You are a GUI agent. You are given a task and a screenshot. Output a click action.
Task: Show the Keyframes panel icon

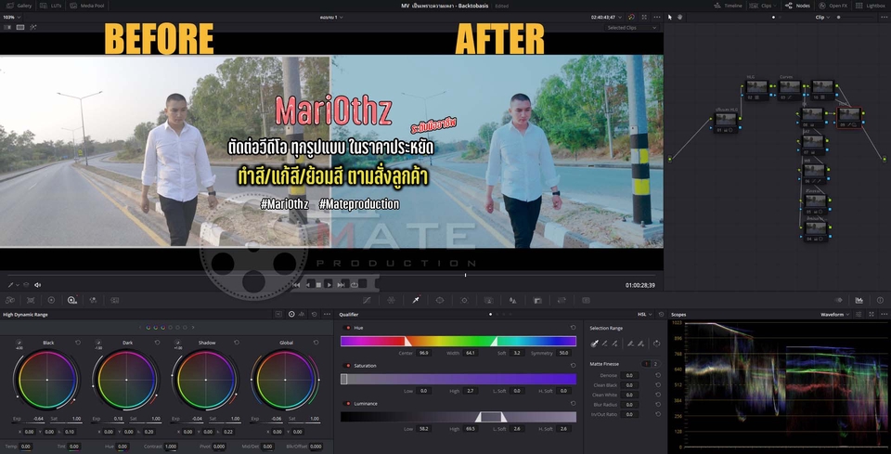(x=838, y=300)
